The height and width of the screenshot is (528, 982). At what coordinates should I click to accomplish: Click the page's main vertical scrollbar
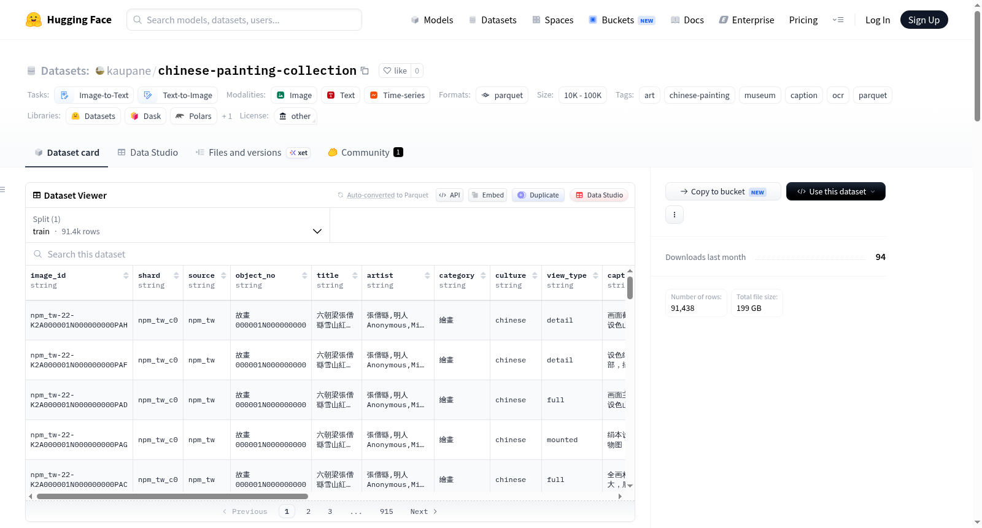click(x=977, y=66)
